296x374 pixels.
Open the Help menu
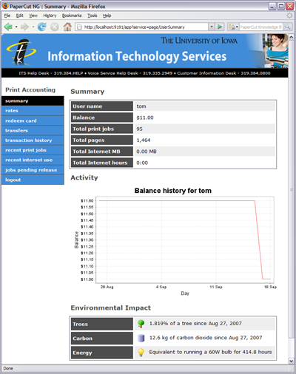(107, 16)
